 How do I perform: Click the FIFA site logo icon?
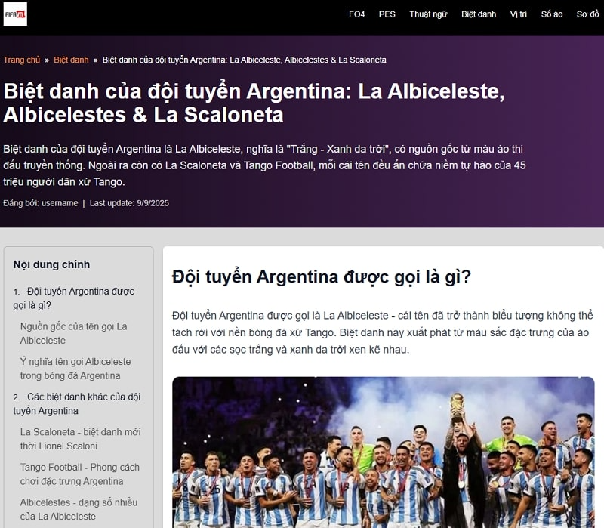tap(15, 14)
